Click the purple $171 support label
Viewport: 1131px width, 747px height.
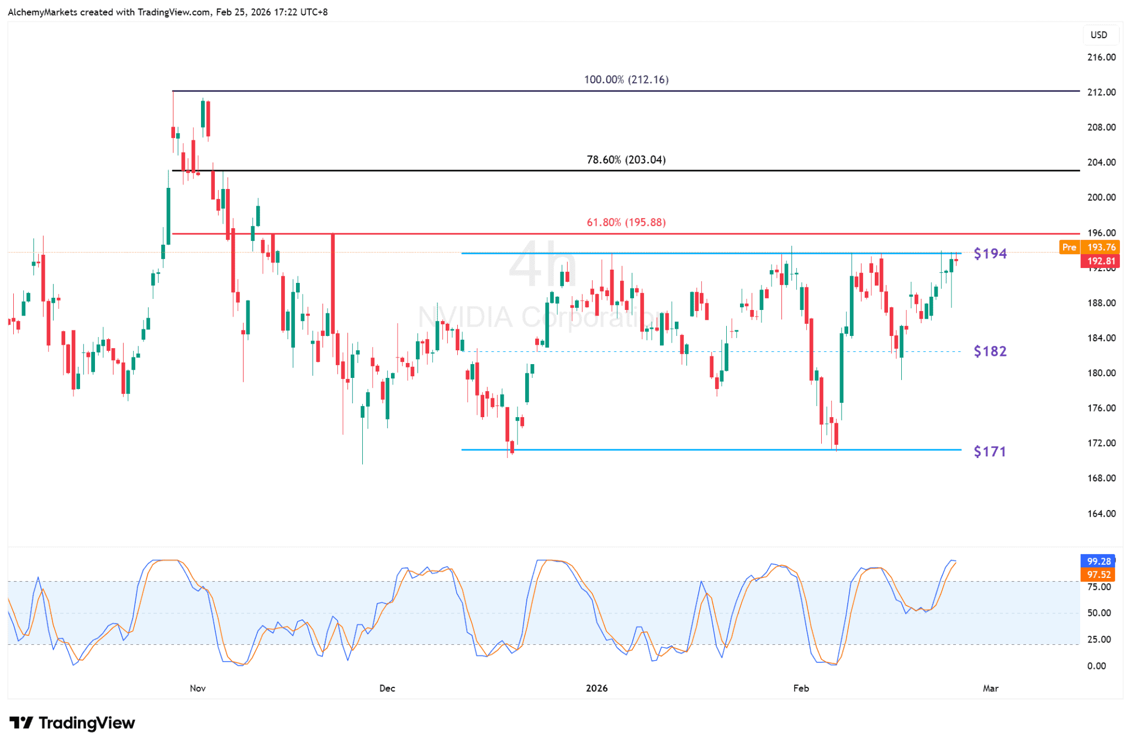tap(990, 452)
